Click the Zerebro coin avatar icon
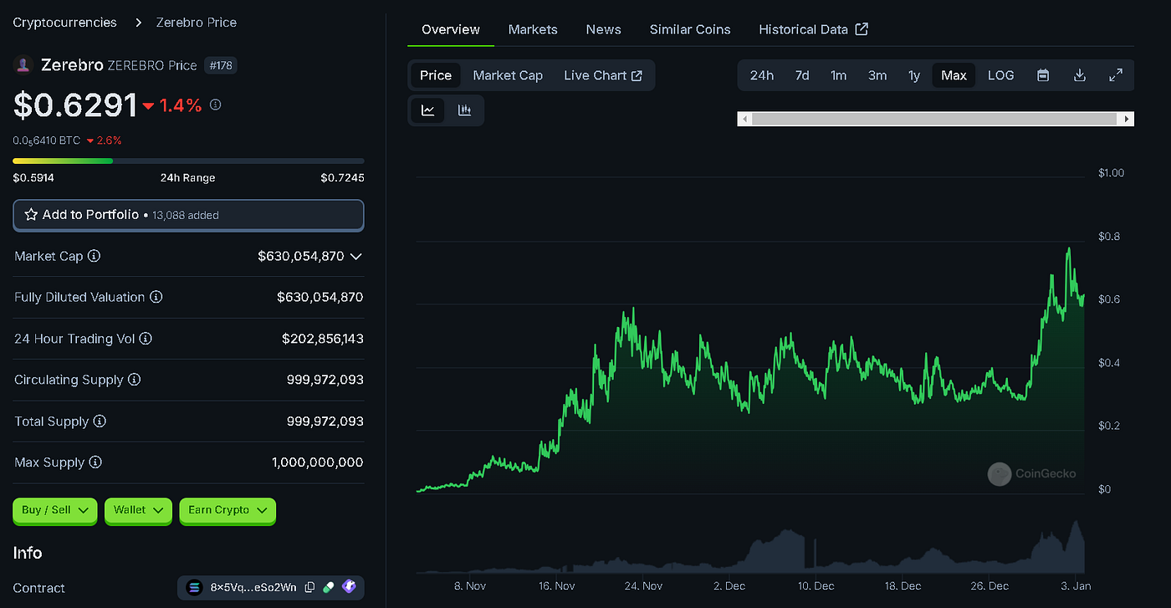The image size is (1171, 608). tap(23, 65)
